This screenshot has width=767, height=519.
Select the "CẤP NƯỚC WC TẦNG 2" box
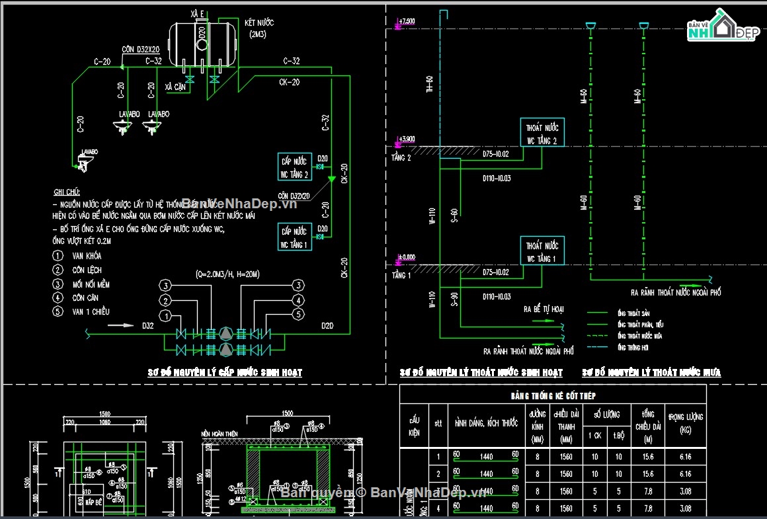[x=294, y=167]
